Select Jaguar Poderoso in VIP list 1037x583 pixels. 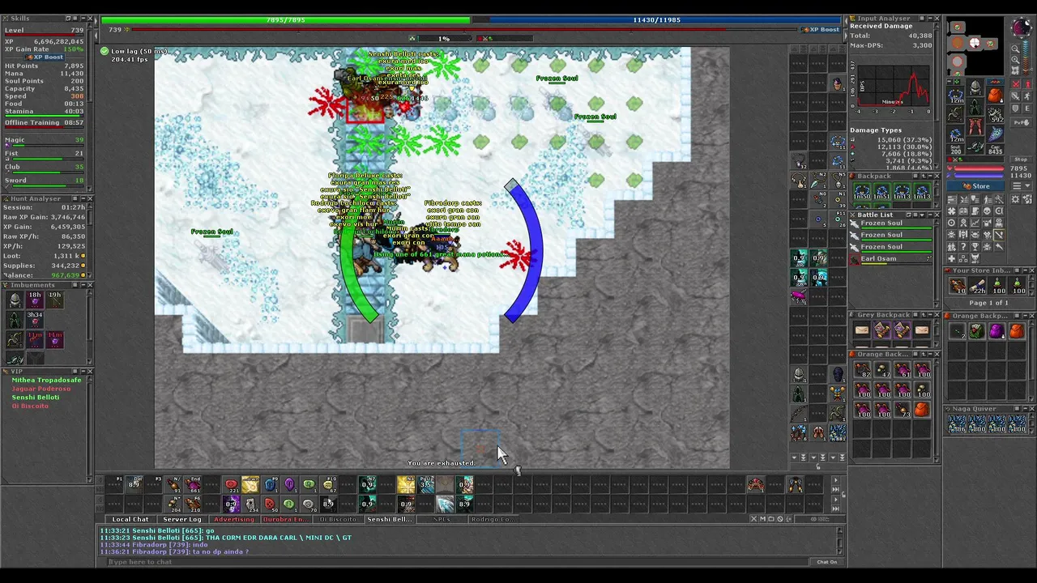[x=41, y=389]
